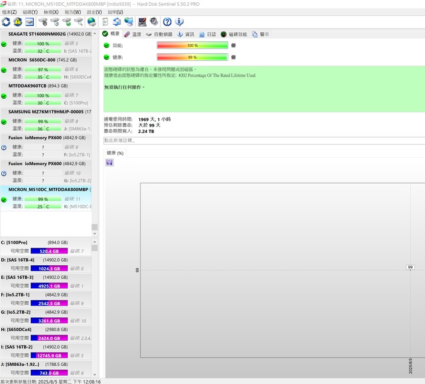The image size is (425, 384).
Task: Click the question mark icon for disk 10 Fusion ioMemory
Action: [x=4, y=174]
